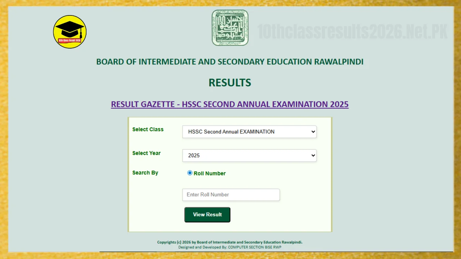Click 'Designed and Developed By' footer text

coord(230,247)
